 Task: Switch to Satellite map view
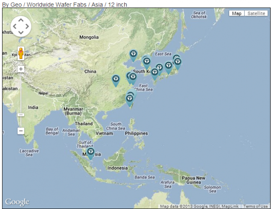click(x=256, y=13)
